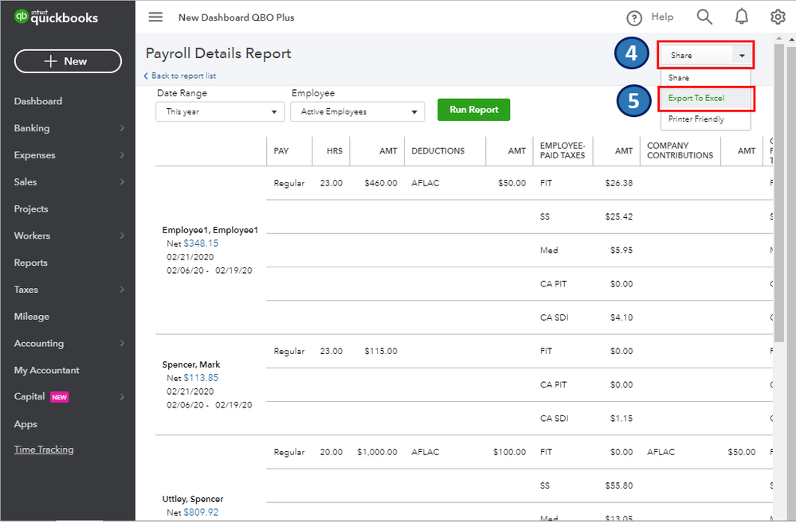796x522 pixels.
Task: Open the Share dropdown arrow
Action: pos(742,56)
